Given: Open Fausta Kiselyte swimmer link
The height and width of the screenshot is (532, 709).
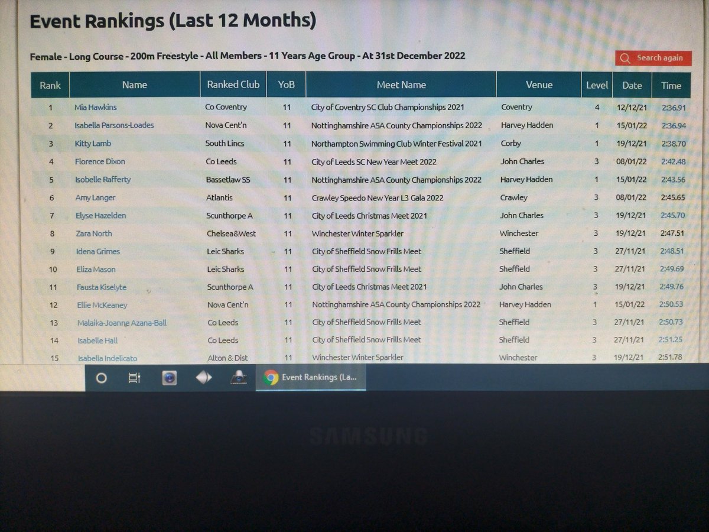Looking at the screenshot, I should click(101, 287).
